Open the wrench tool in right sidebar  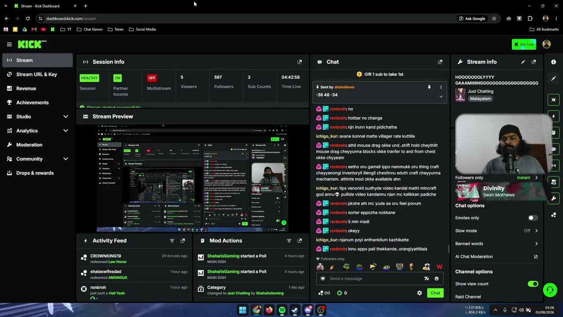(x=553, y=199)
